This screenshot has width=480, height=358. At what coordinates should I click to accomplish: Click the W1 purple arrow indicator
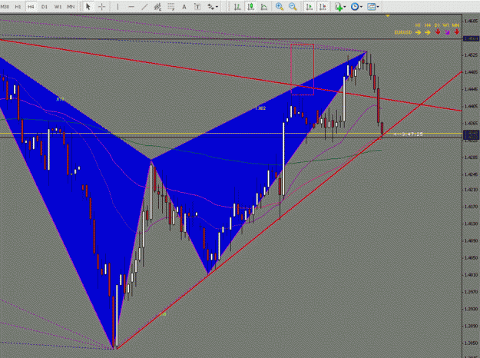coord(447,32)
